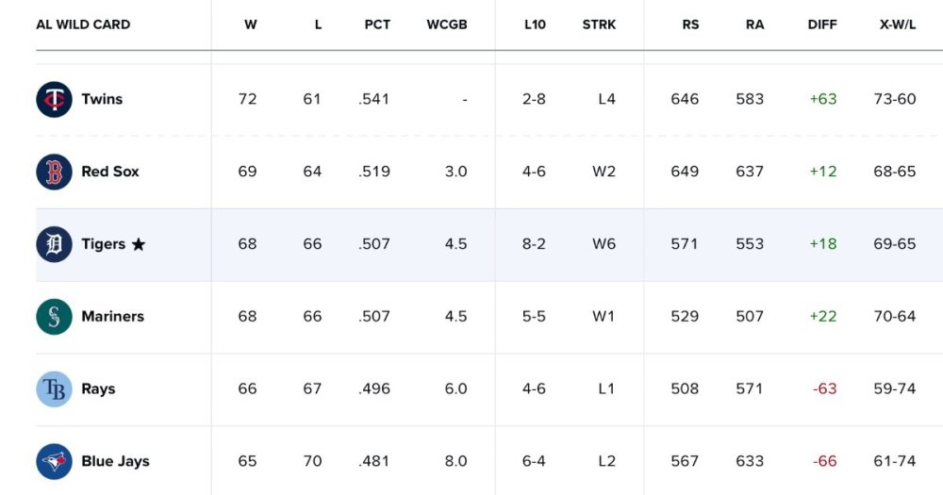The image size is (943, 495).
Task: Sort standings by W column header
Action: [x=250, y=25]
